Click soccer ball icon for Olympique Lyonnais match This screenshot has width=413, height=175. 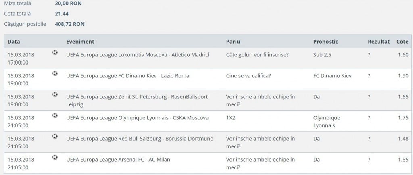pyautogui.click(x=55, y=115)
